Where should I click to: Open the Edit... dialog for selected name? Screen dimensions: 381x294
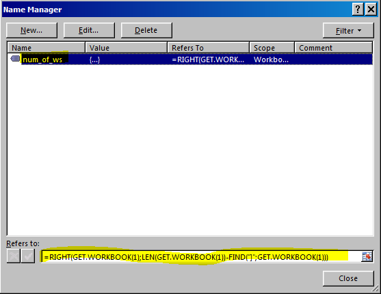[x=89, y=30]
